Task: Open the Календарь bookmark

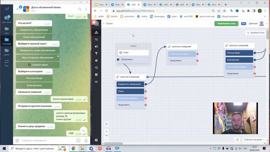Action: (x=157, y=16)
